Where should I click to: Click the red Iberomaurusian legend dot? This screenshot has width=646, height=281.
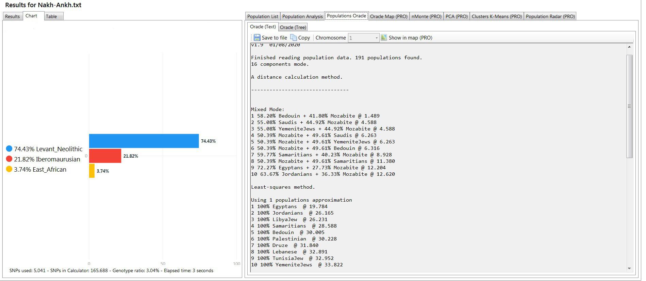(x=9, y=159)
